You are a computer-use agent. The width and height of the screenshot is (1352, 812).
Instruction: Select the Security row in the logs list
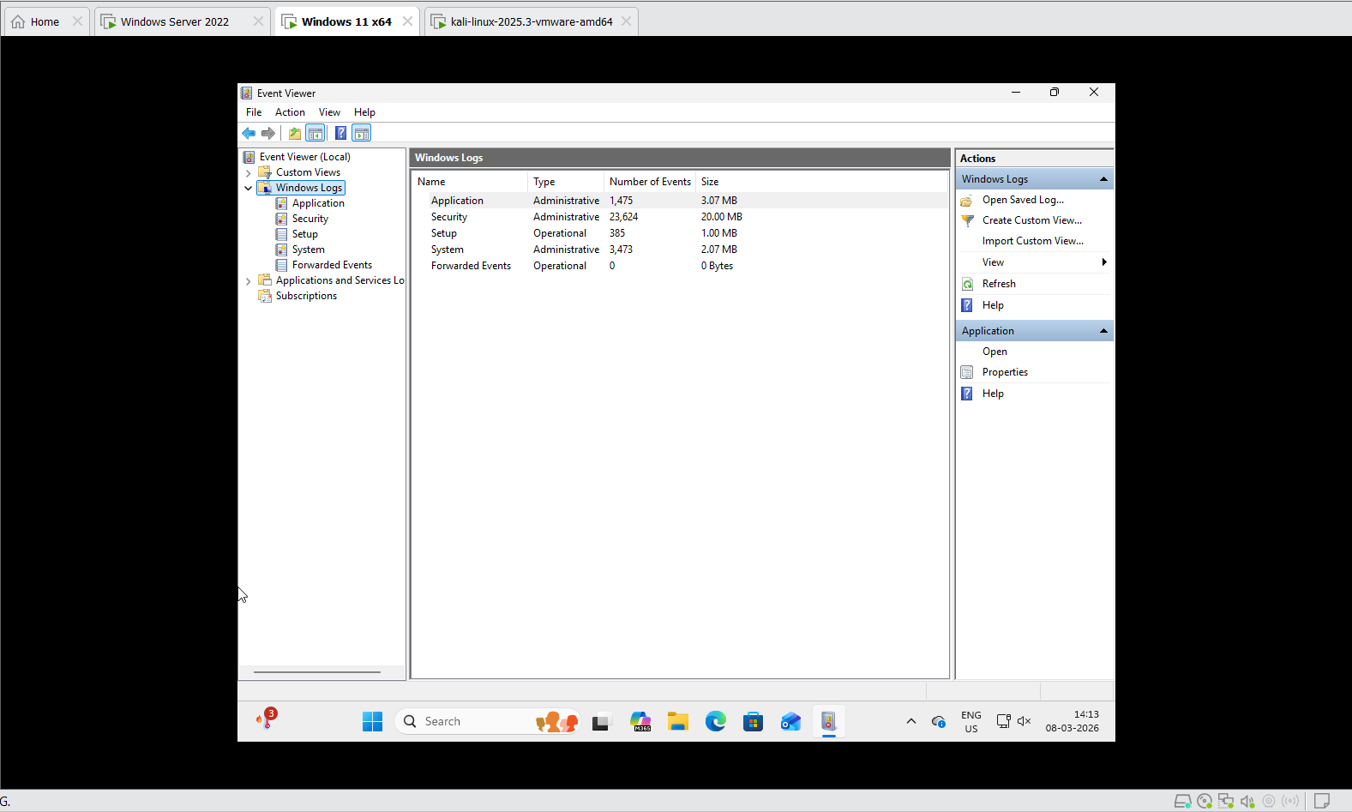point(449,217)
